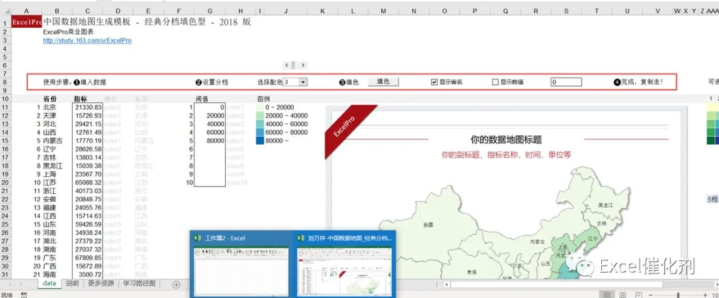
Task: Click the legend swatch for 60000 ~ 80000
Action: click(x=260, y=133)
